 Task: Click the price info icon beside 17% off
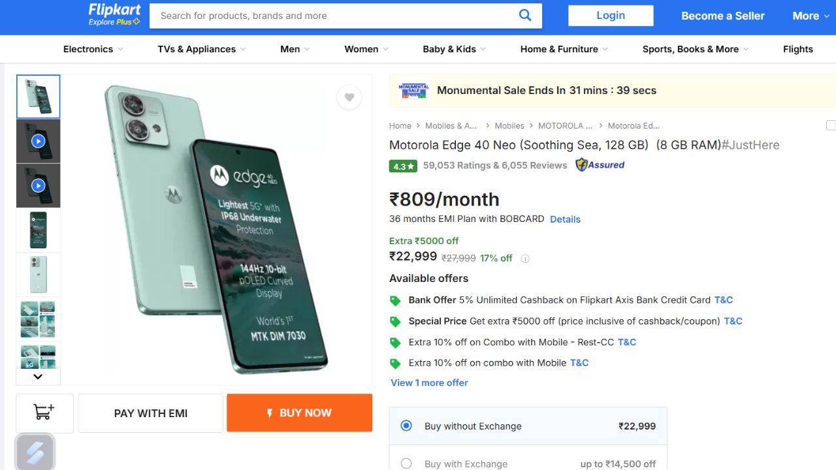[525, 258]
